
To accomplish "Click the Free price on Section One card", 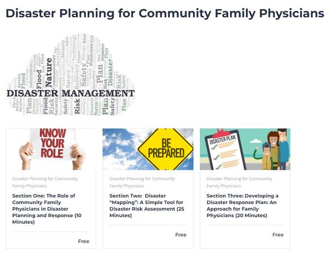I will (x=84, y=242).
